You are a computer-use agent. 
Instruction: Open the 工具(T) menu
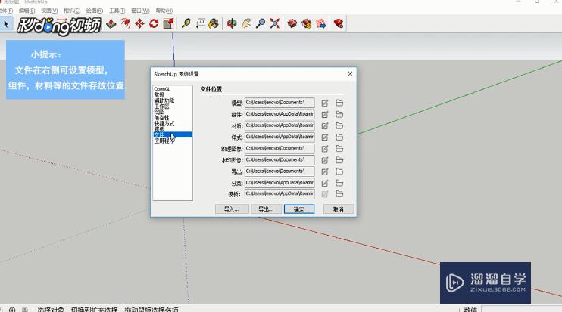click(117, 11)
